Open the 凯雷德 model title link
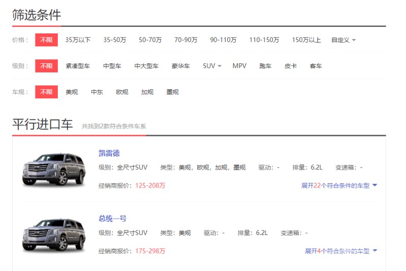This screenshot has width=406, height=271. point(109,153)
